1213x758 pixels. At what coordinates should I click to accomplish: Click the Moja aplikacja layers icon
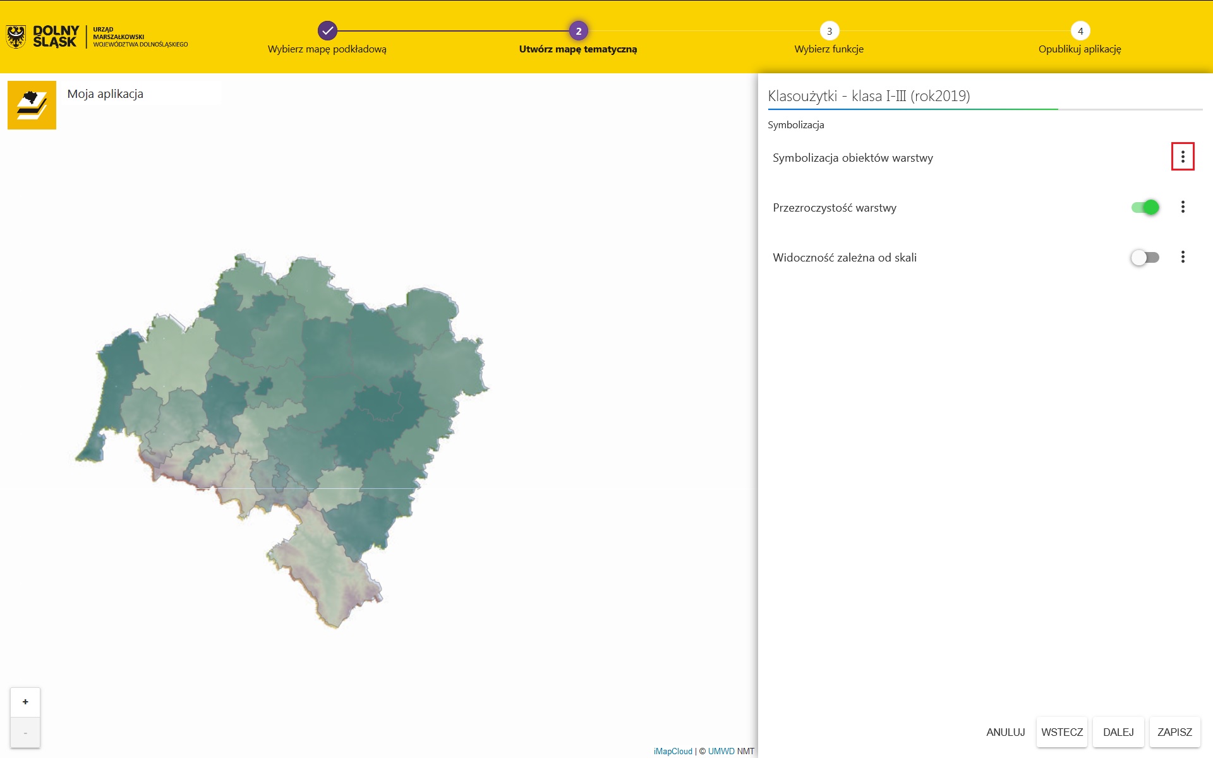[32, 105]
